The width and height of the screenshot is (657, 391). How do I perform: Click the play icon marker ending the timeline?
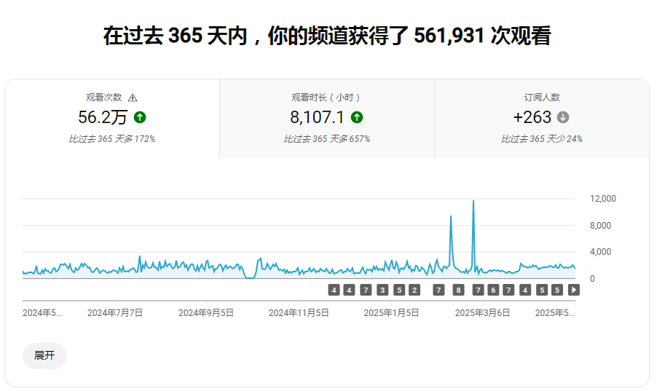click(x=574, y=290)
